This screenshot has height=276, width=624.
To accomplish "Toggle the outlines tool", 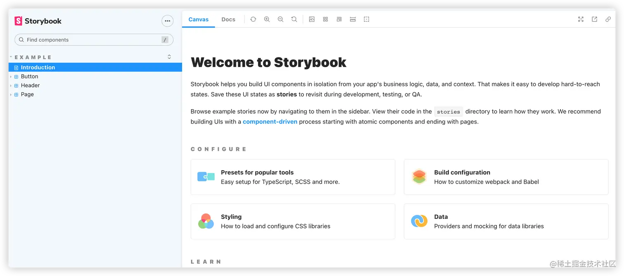I will [x=366, y=19].
